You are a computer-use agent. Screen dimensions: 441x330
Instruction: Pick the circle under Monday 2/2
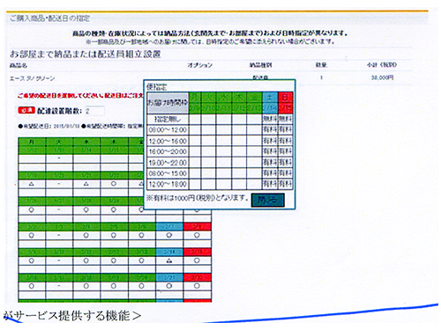(32, 235)
